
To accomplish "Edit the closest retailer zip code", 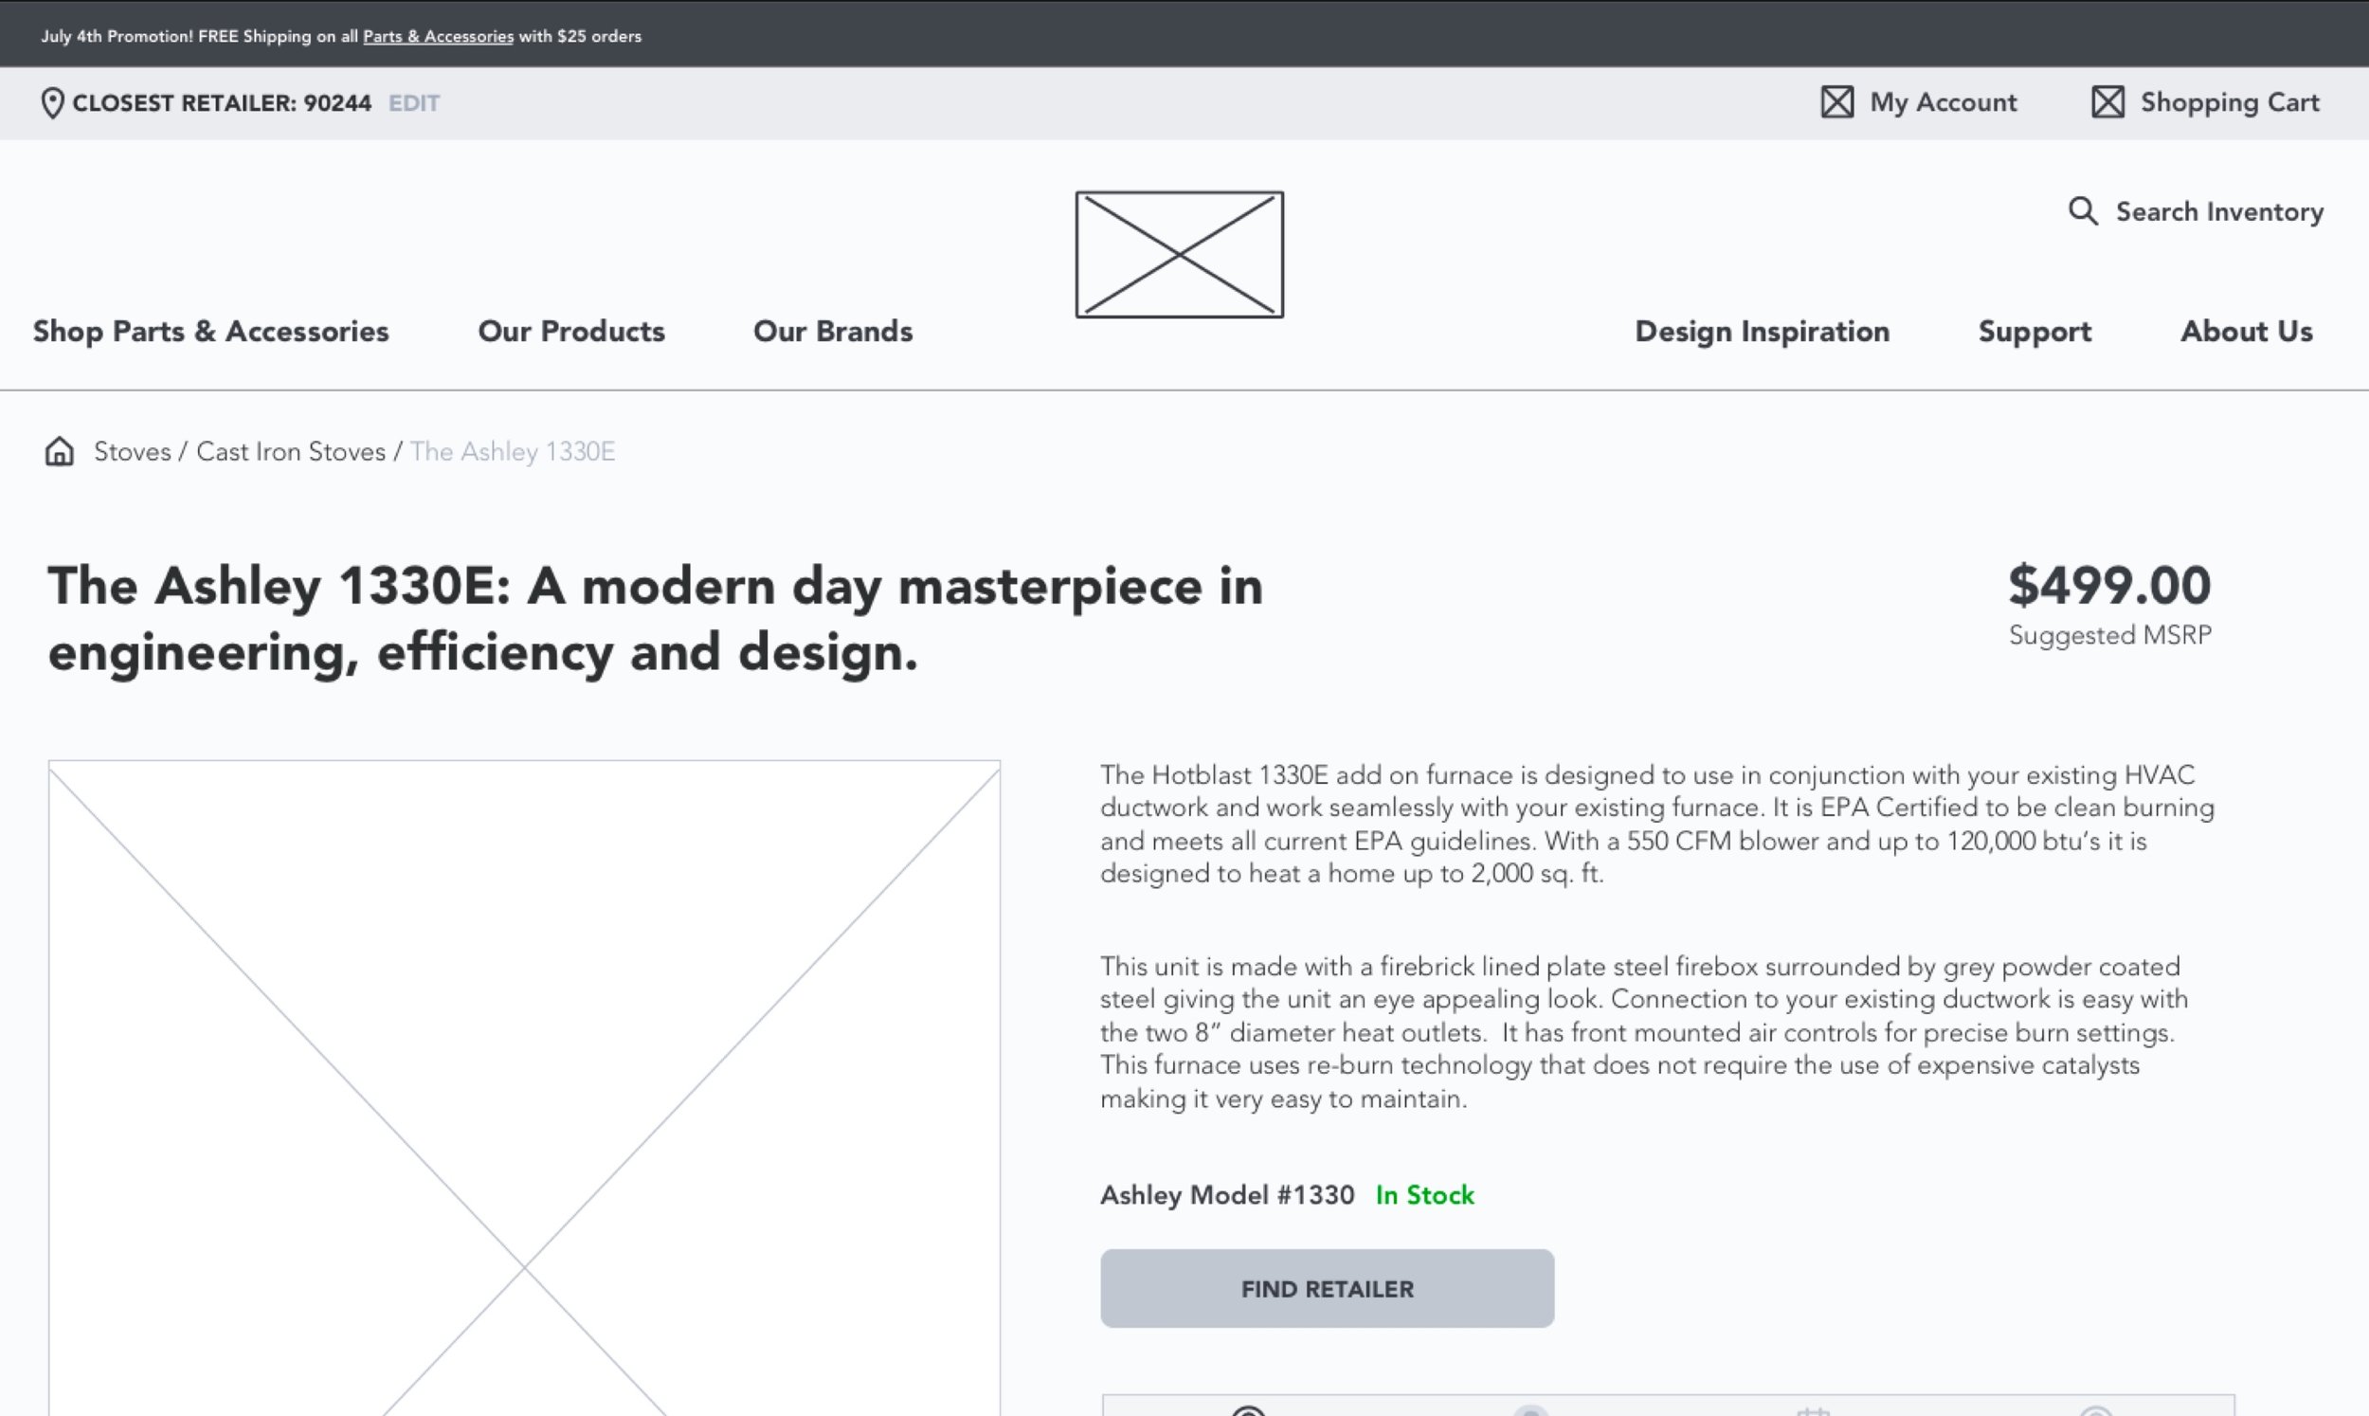I will pos(414,103).
